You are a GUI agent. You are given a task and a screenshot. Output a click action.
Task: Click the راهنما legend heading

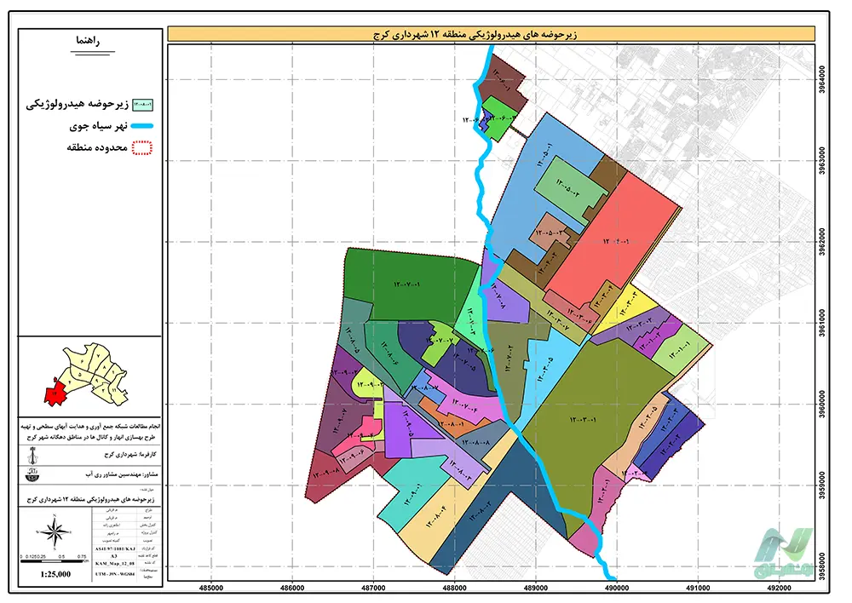pos(87,42)
